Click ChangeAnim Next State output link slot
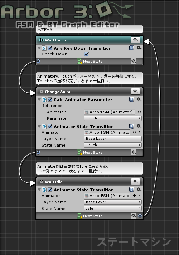The height and width of the screenshot is (255, 179). coord(38,152)
